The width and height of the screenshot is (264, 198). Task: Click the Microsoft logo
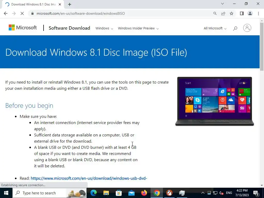click(23, 28)
